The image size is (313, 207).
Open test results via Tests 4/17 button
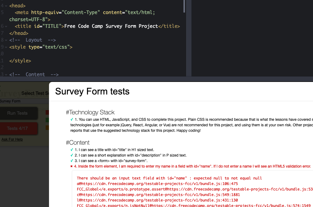click(17, 128)
